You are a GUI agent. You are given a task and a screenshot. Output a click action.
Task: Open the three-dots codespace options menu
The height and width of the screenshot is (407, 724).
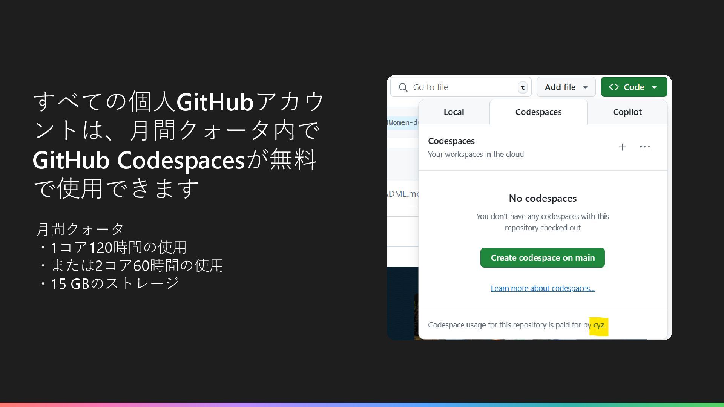pos(645,147)
